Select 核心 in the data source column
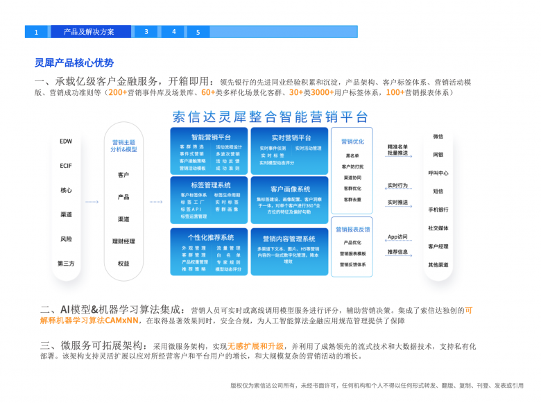 (x=66, y=190)
